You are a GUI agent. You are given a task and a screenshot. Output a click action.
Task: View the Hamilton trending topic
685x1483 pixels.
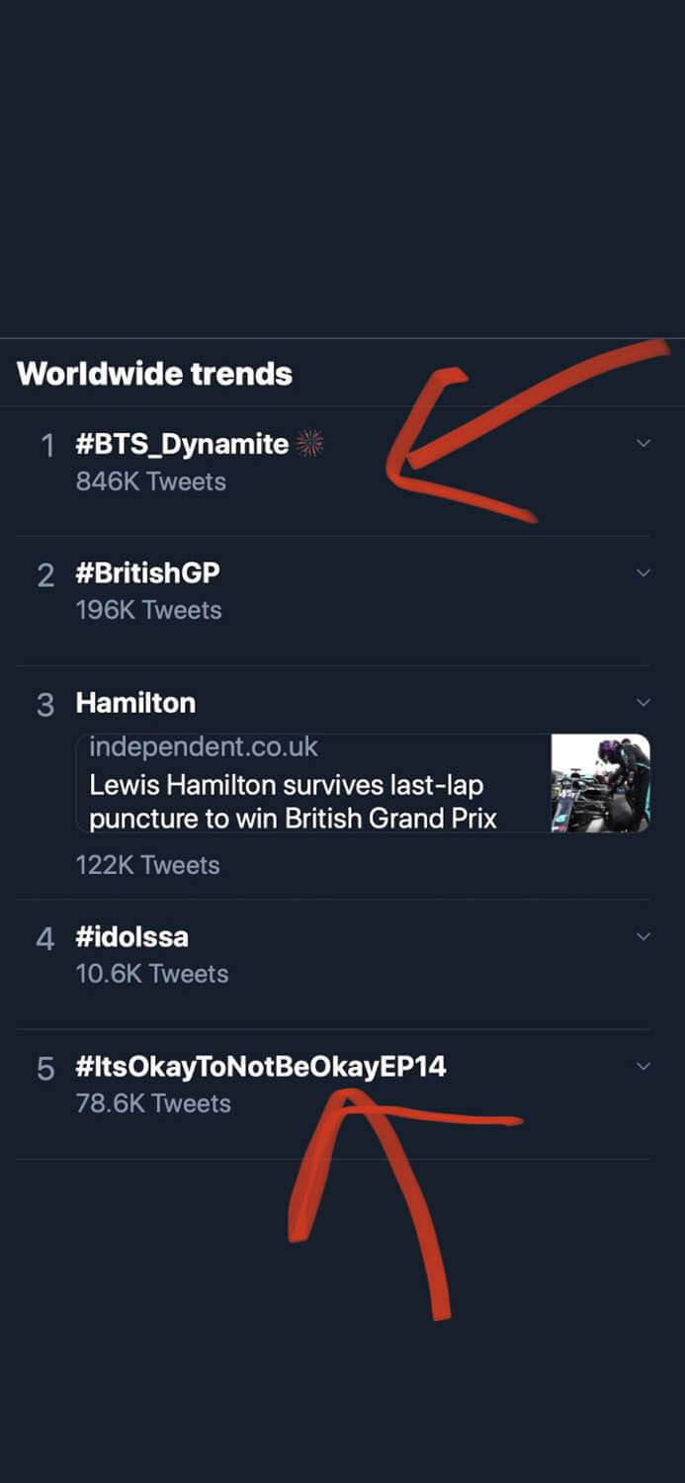[135, 702]
